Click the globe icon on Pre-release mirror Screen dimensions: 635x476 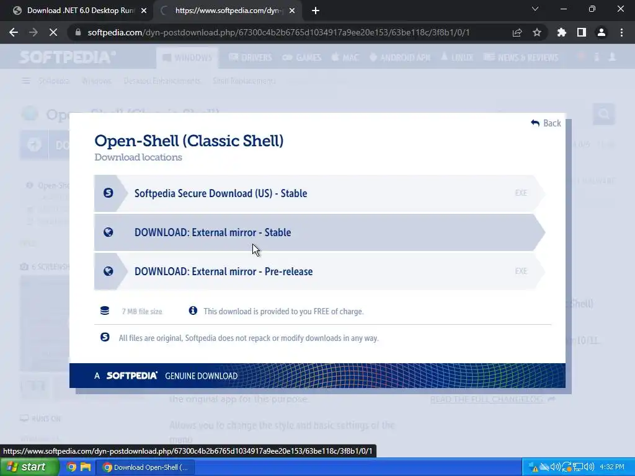click(108, 271)
